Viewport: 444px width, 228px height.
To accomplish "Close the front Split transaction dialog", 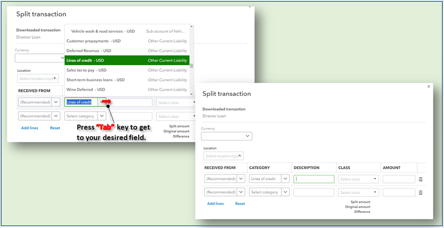I will [428, 86].
